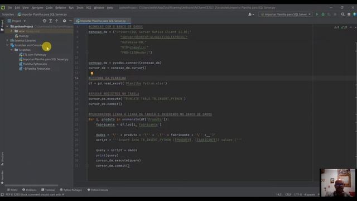The height and width of the screenshot is (201, 357).
Task: Start debugging with the green Debug bug icon
Action: pyautogui.click(x=323, y=15)
